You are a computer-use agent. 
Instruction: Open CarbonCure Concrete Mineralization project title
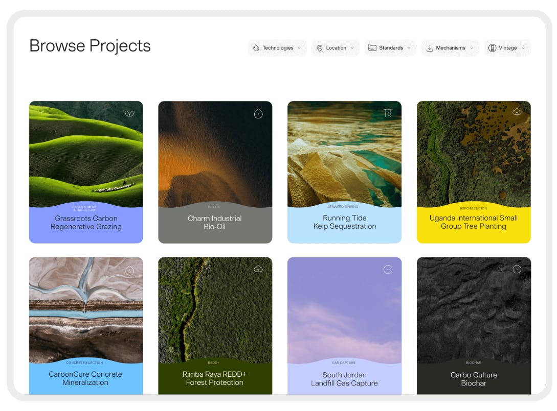click(x=85, y=378)
